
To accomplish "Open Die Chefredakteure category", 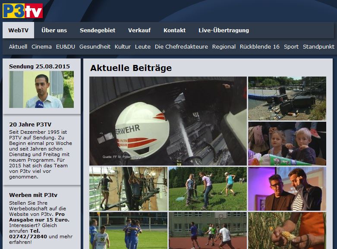I will pos(181,46).
